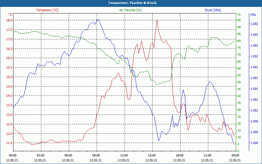Click the "09:00" time axis label
Viewport: 262px width, 164px height.
(96, 155)
